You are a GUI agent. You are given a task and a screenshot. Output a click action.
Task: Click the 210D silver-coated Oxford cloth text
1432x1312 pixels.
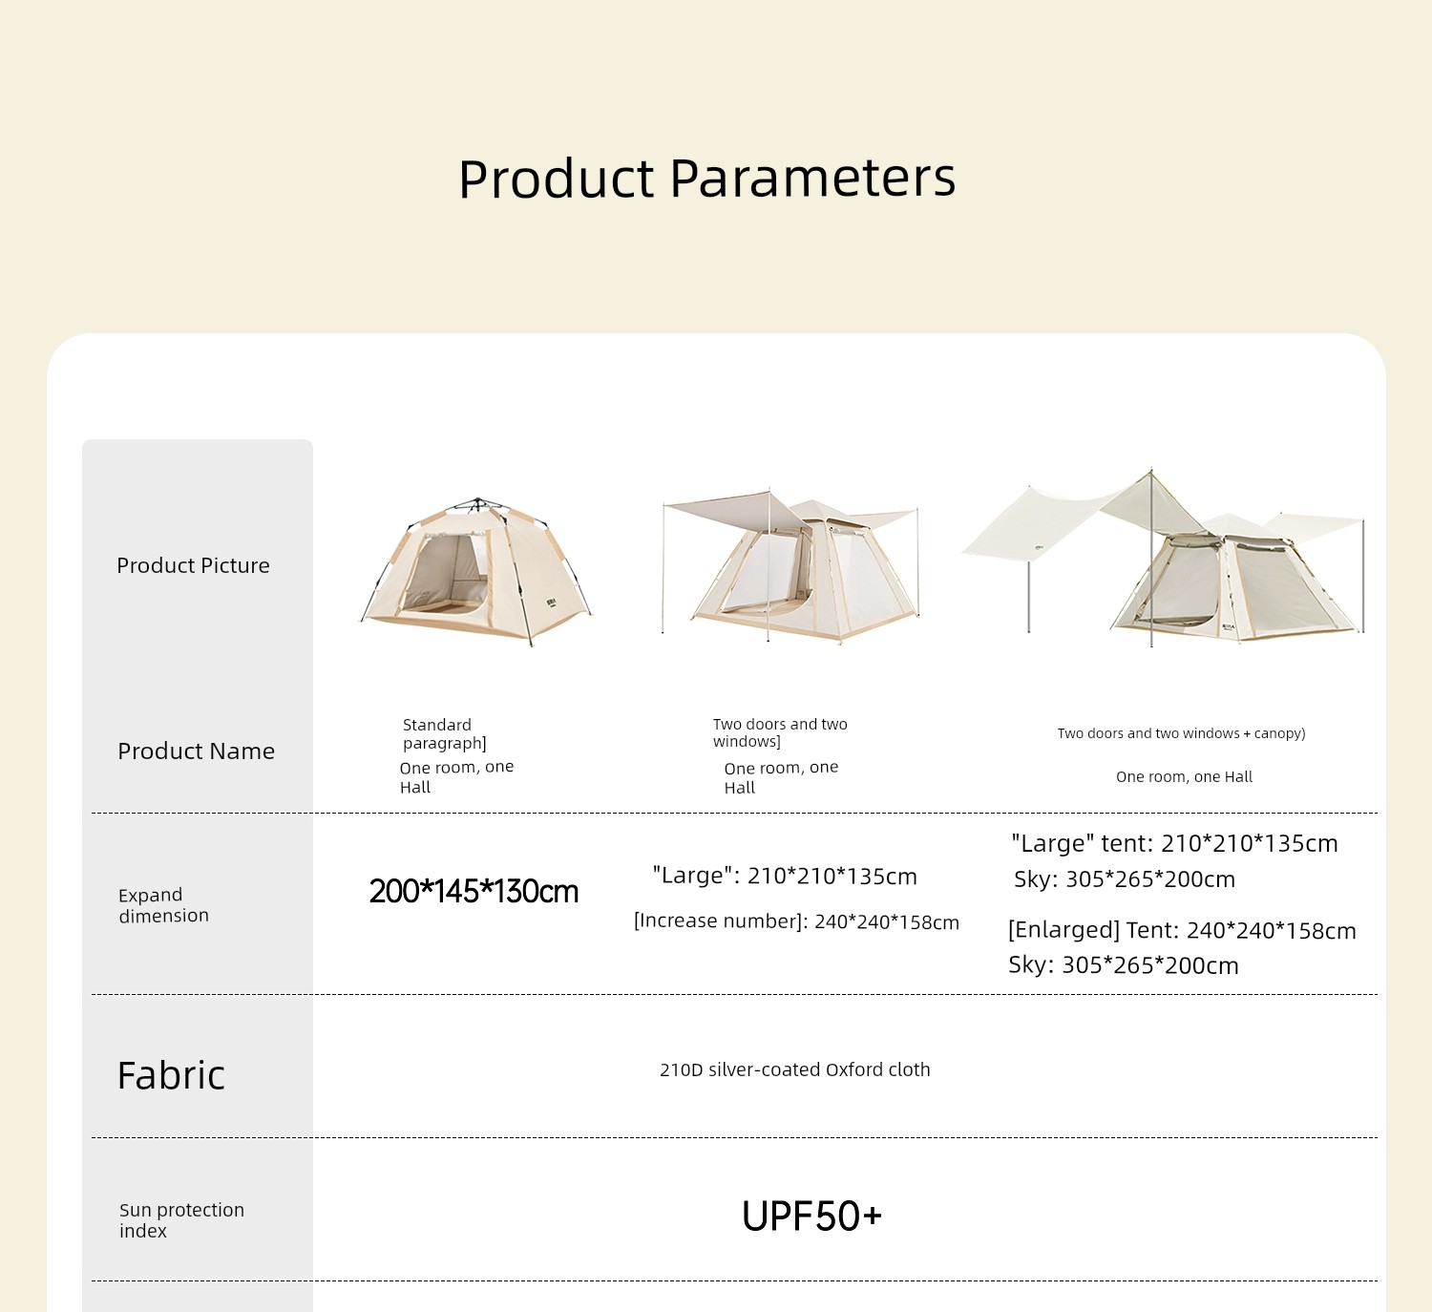[795, 1069]
